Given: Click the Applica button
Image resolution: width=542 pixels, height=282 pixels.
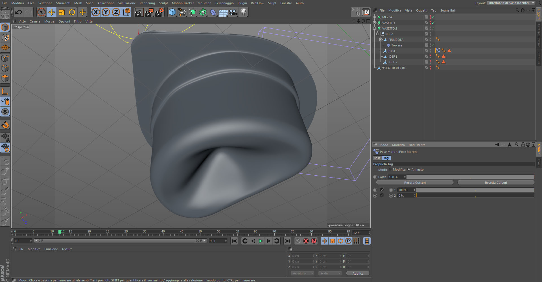Looking at the screenshot, I should coord(358,274).
